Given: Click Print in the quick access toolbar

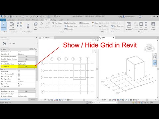Looking at the screenshot, I should pos(23,17).
